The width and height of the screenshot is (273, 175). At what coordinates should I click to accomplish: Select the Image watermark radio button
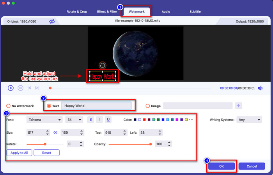(x=148, y=106)
